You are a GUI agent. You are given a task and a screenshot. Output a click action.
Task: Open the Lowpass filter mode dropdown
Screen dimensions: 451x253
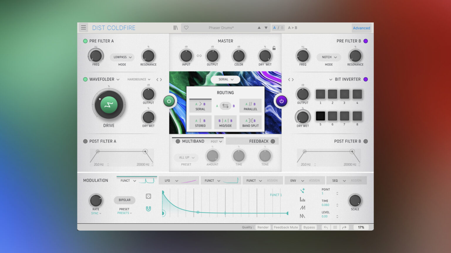click(x=122, y=57)
